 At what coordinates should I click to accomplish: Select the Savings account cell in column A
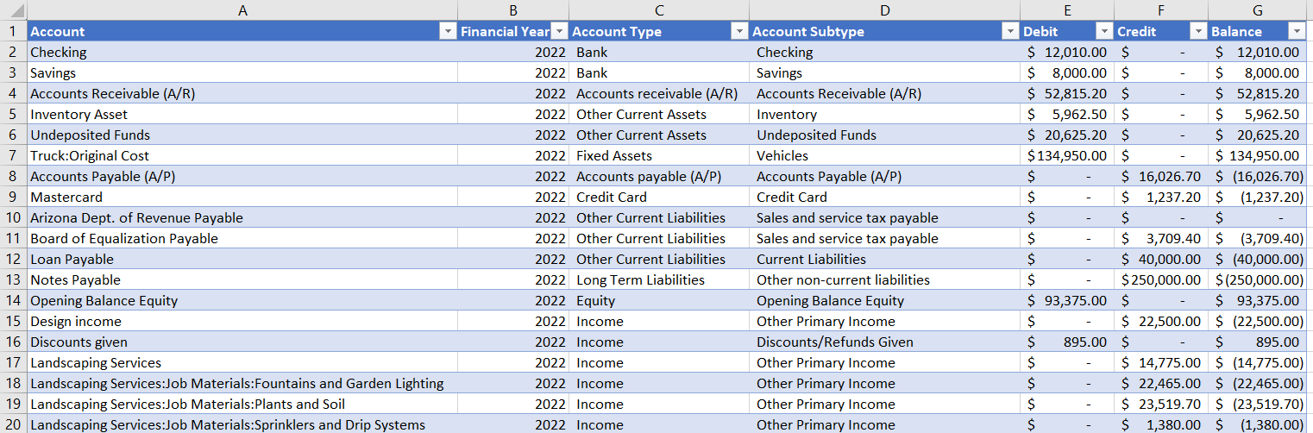point(242,72)
